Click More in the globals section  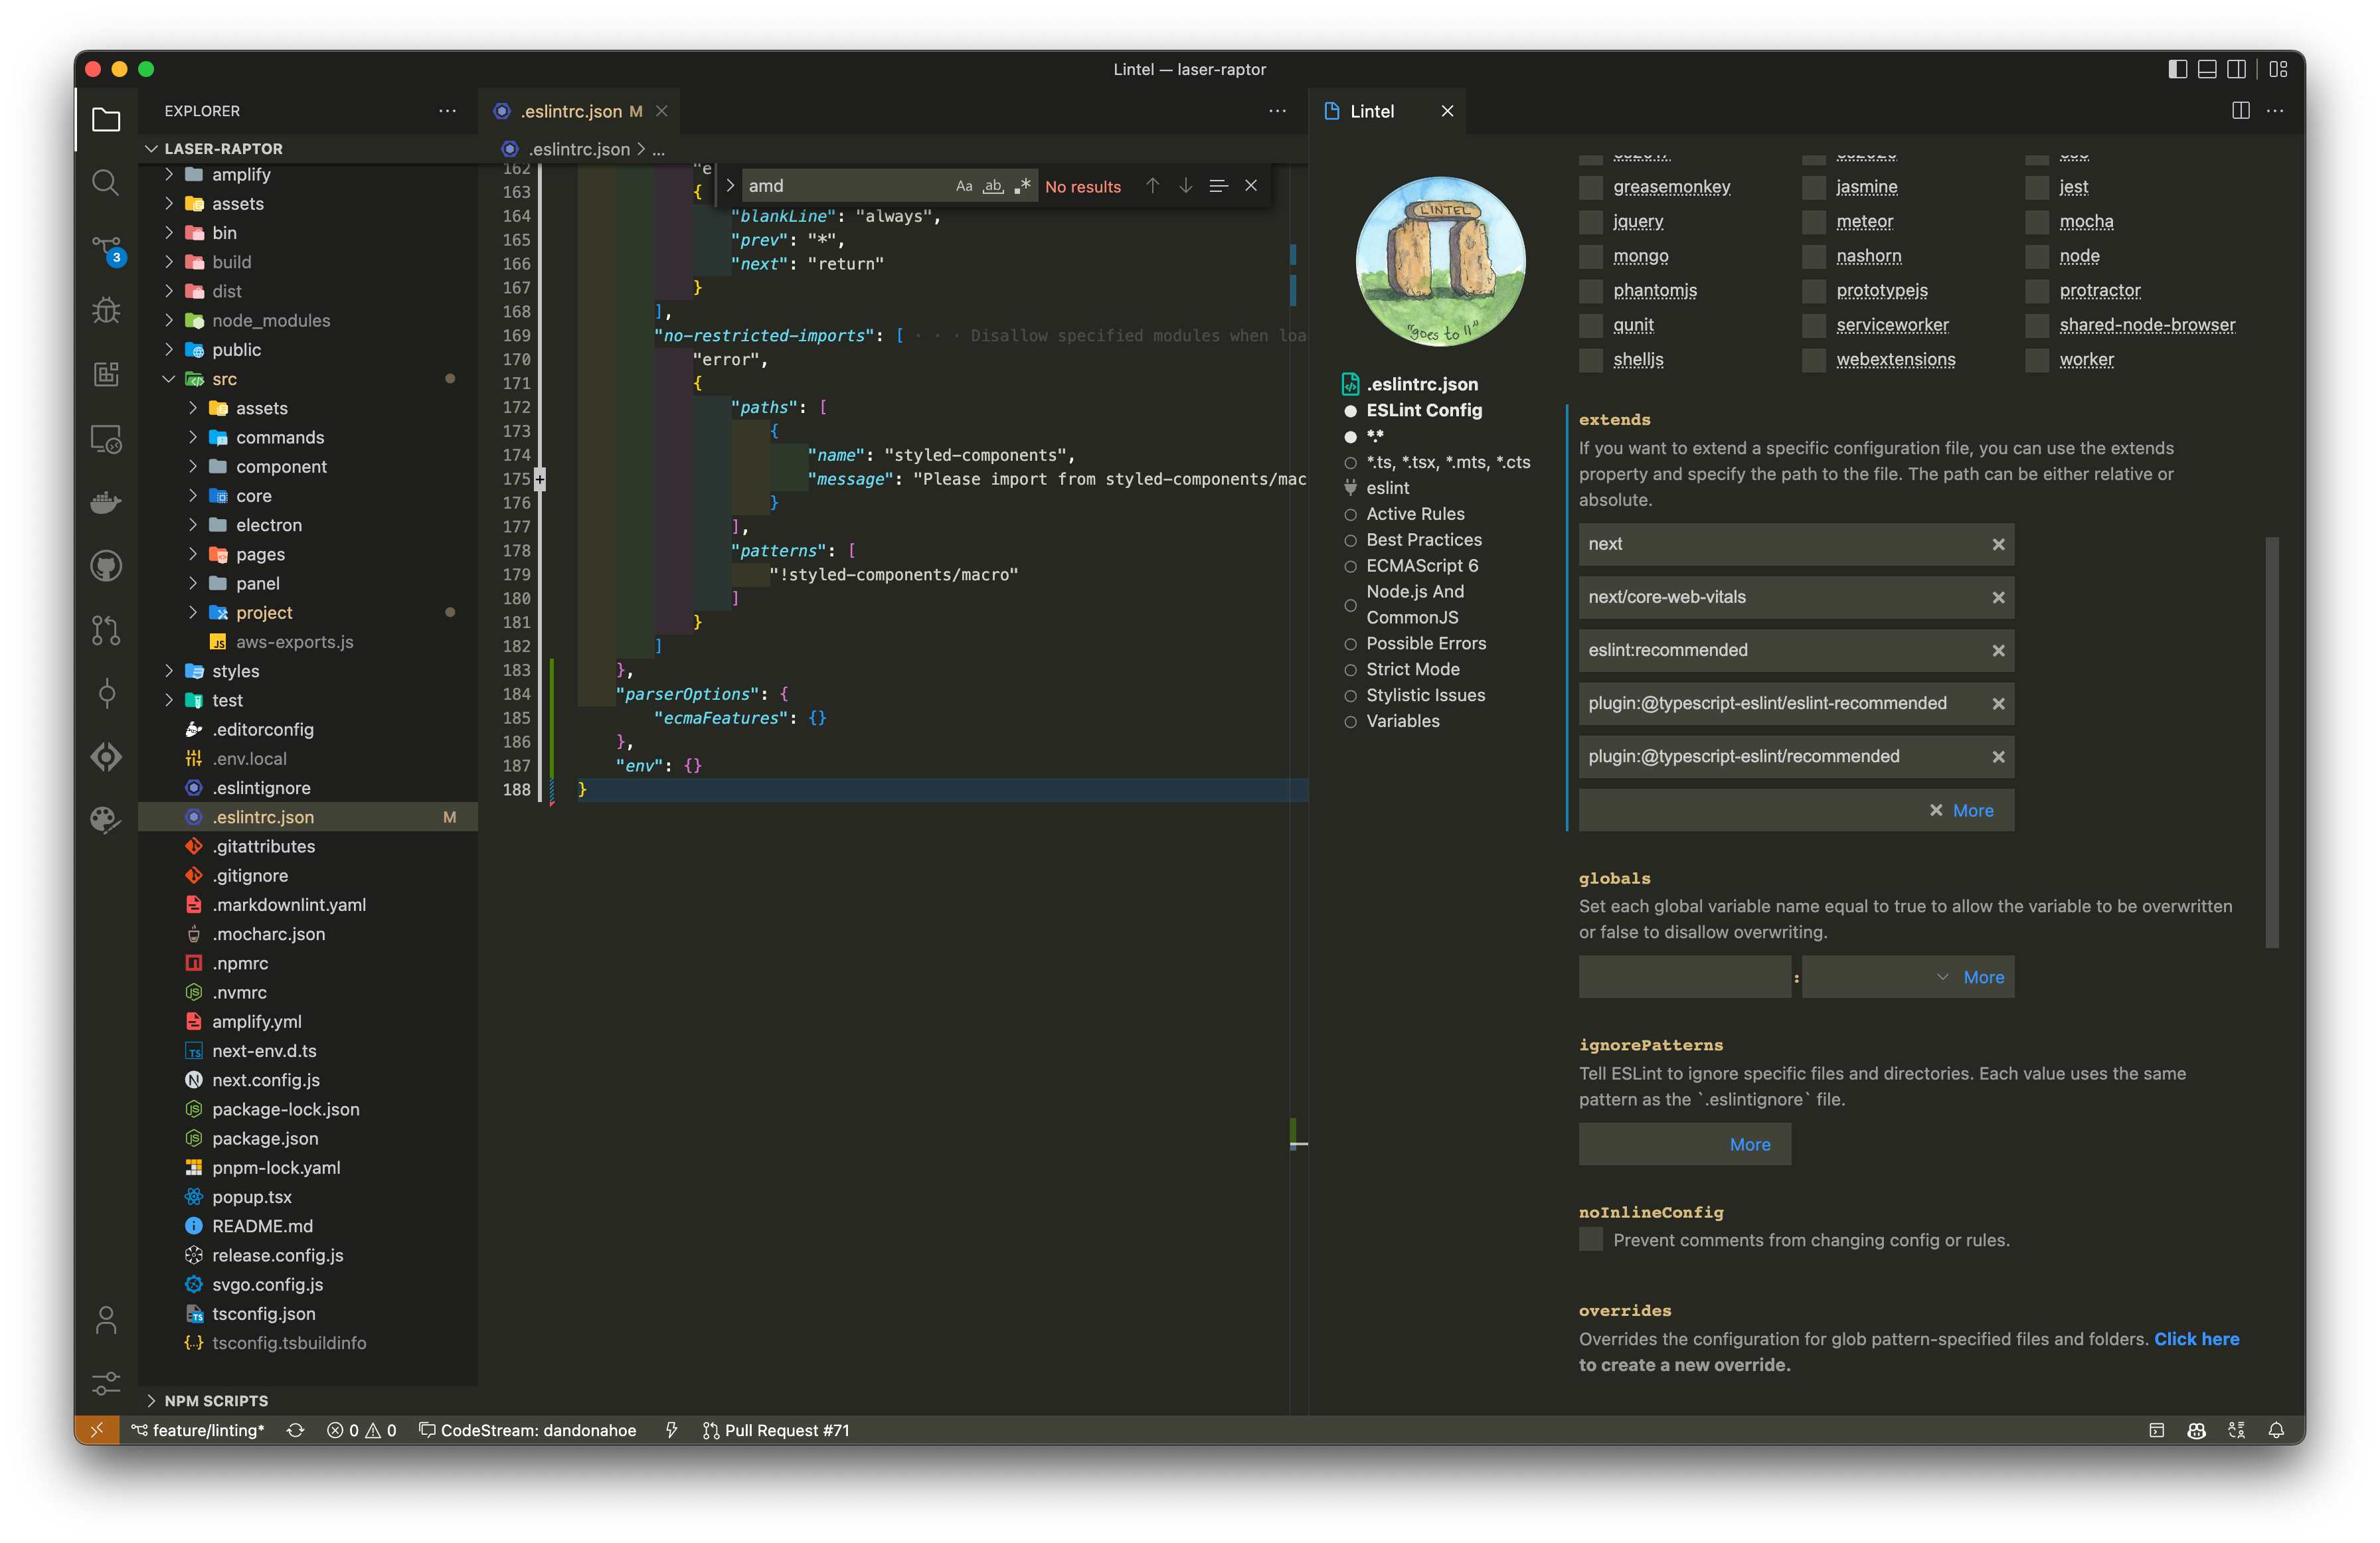pyautogui.click(x=1984, y=977)
